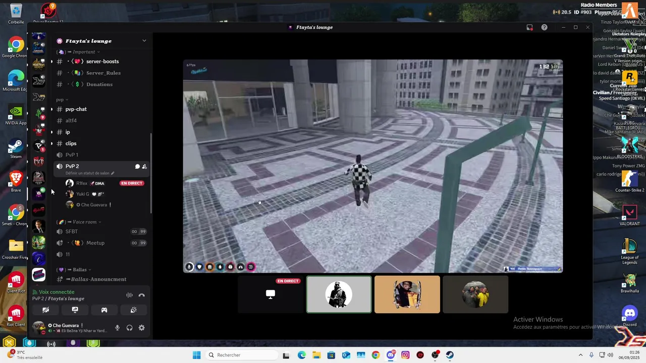Viewport: 646px width, 363px height.
Task: Open noise suppression settings
Action: pos(130,295)
